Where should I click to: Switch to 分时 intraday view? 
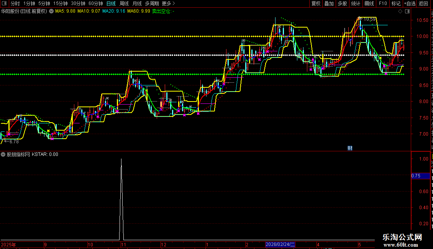[x=15, y=3]
